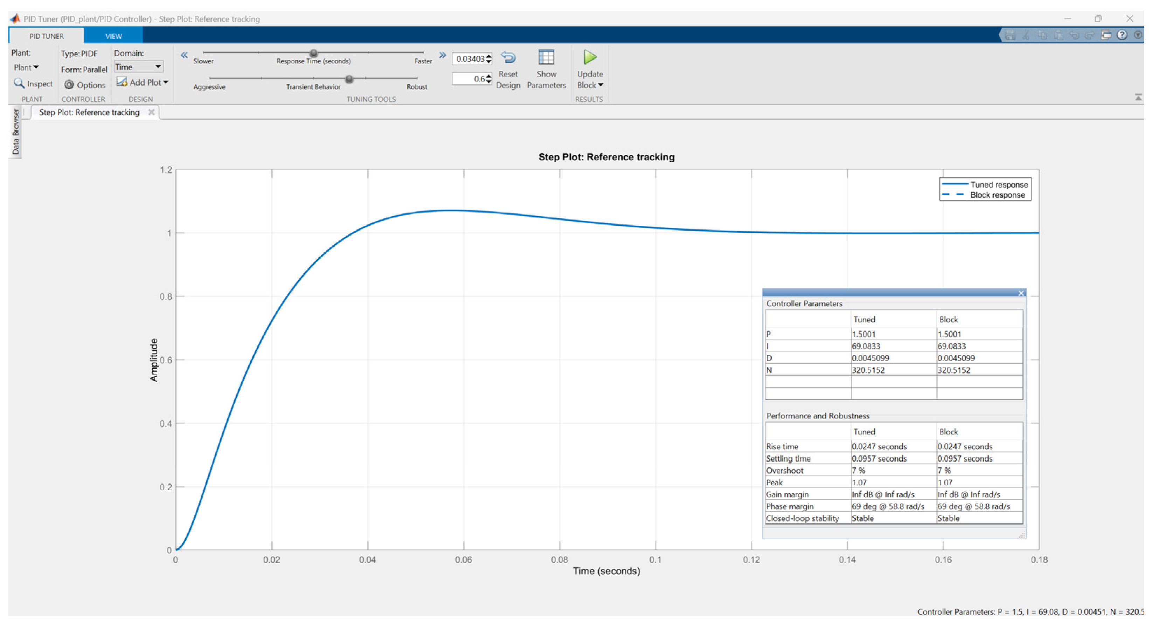Click the switch windows icon in quick toolbar
The height and width of the screenshot is (631, 1152).
click(x=1106, y=35)
